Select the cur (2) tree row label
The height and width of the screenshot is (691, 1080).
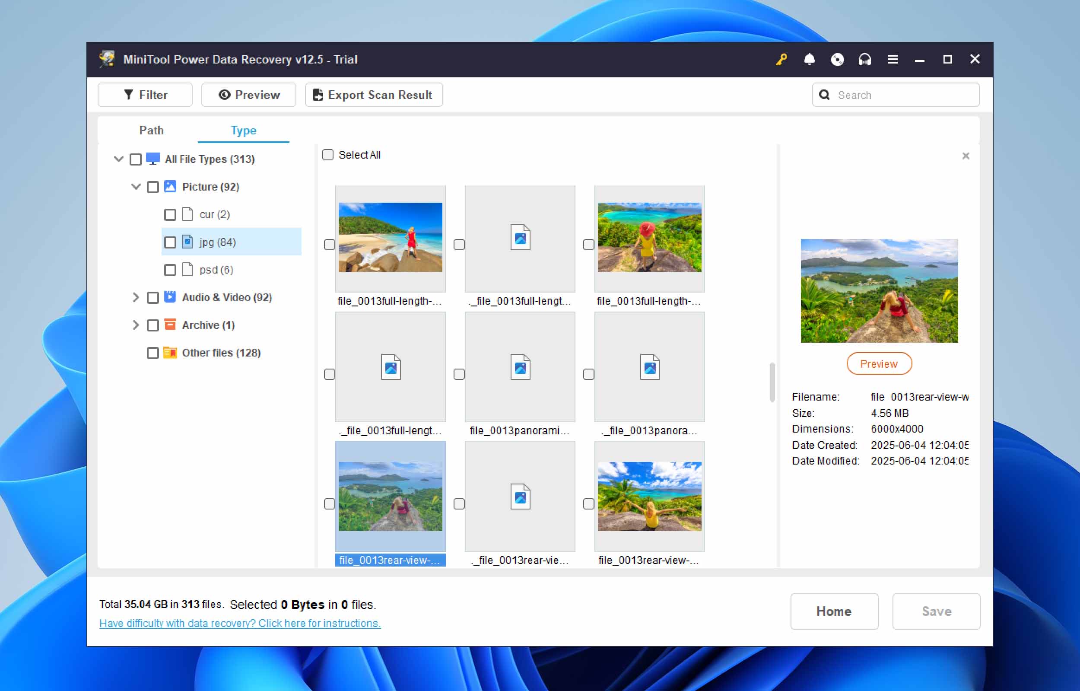pyautogui.click(x=215, y=214)
